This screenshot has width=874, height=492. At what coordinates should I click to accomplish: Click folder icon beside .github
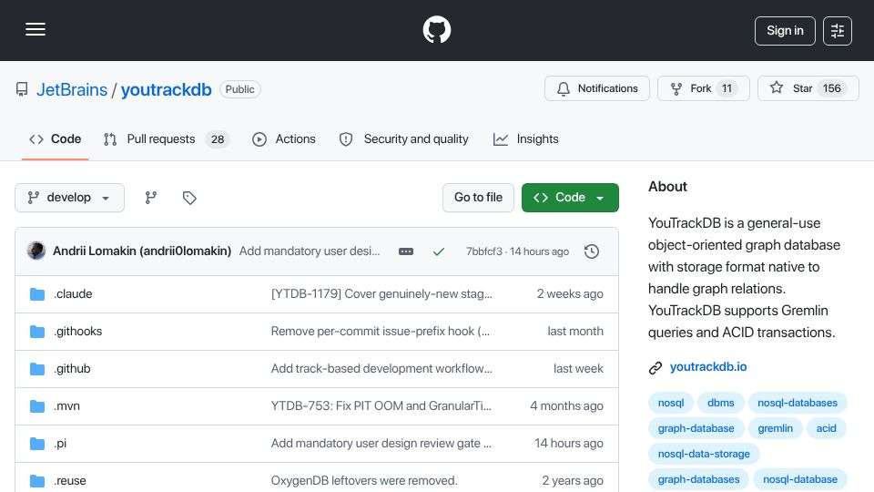pos(37,369)
